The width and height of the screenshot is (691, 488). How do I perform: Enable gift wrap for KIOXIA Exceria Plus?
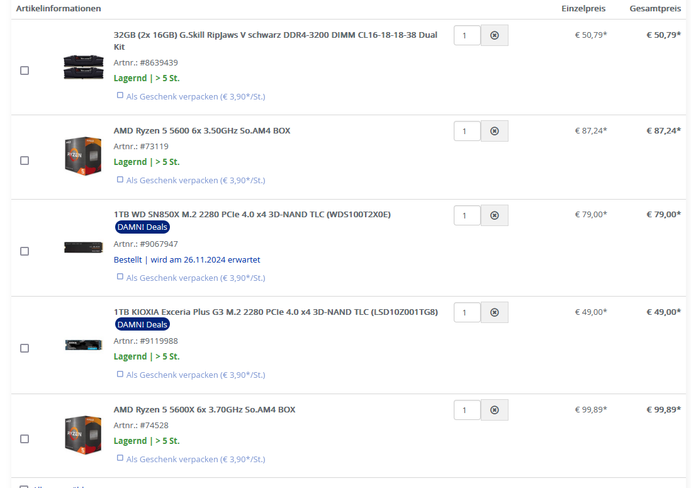(x=120, y=374)
